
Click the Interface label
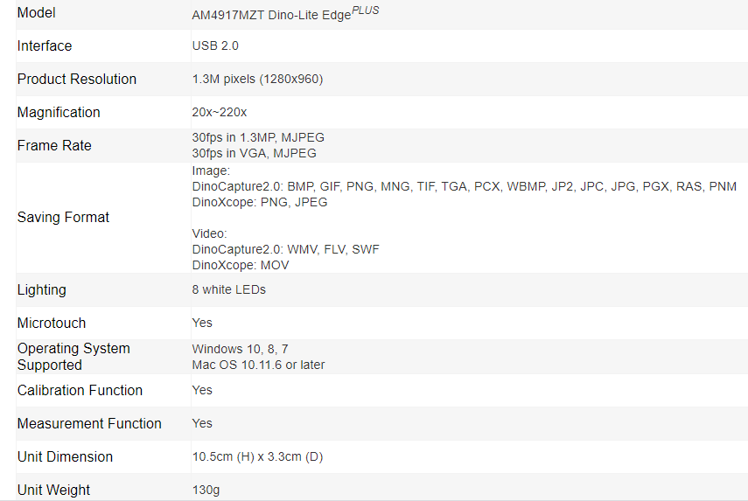45,45
